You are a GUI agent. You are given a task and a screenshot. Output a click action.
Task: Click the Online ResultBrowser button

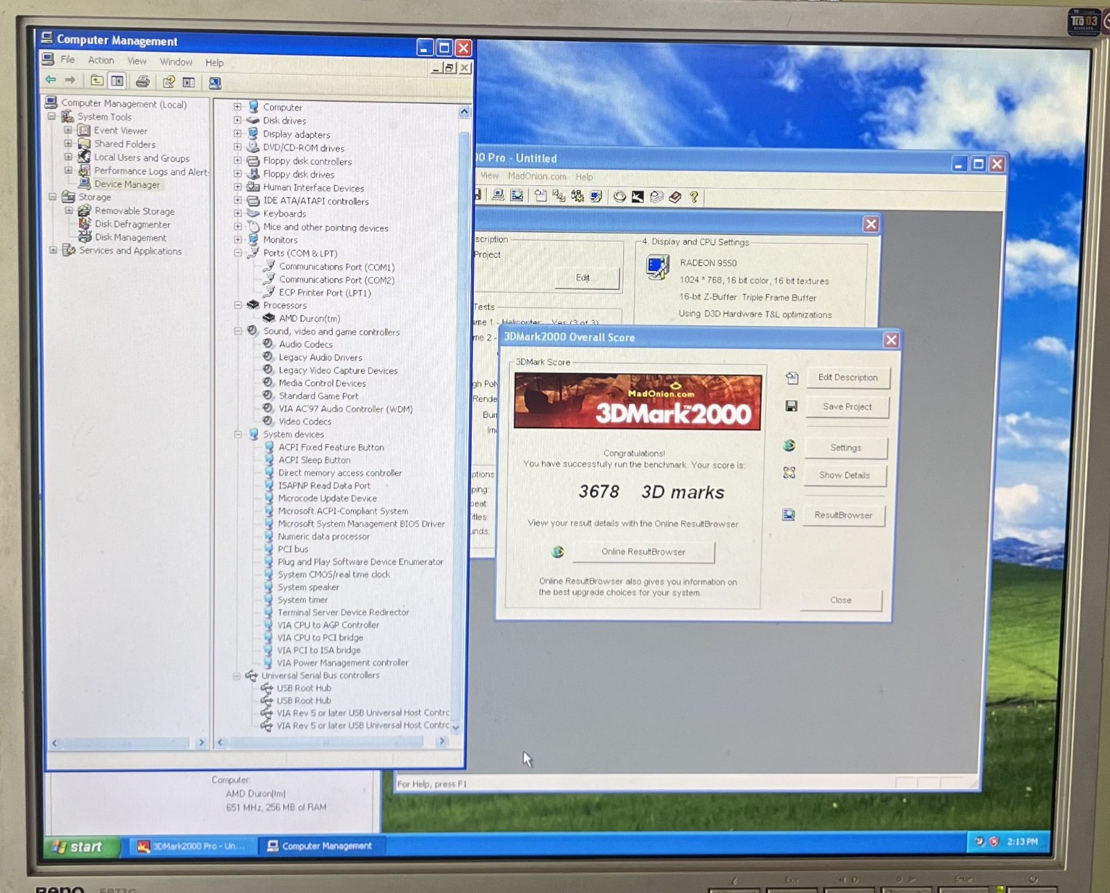tap(643, 552)
